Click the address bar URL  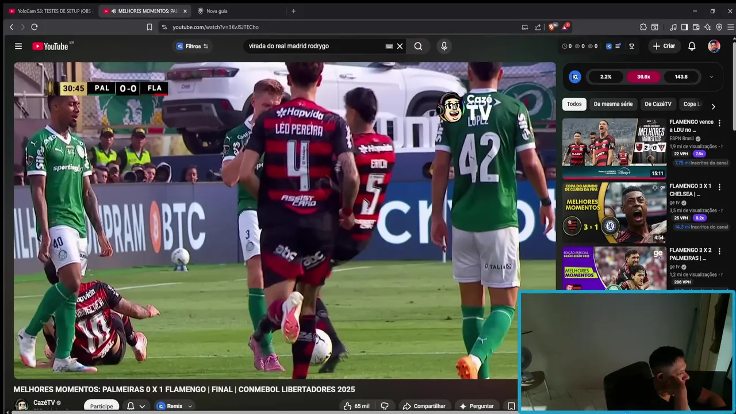coord(216,27)
